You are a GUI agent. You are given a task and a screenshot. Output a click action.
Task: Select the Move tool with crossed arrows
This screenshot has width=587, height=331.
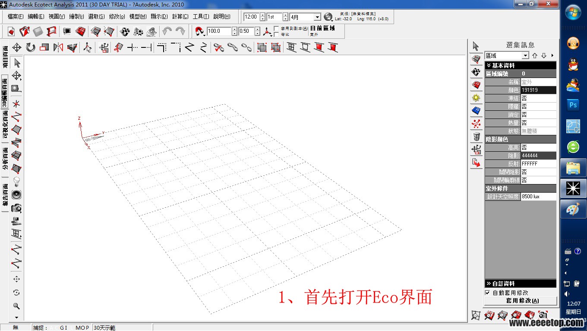click(x=17, y=47)
